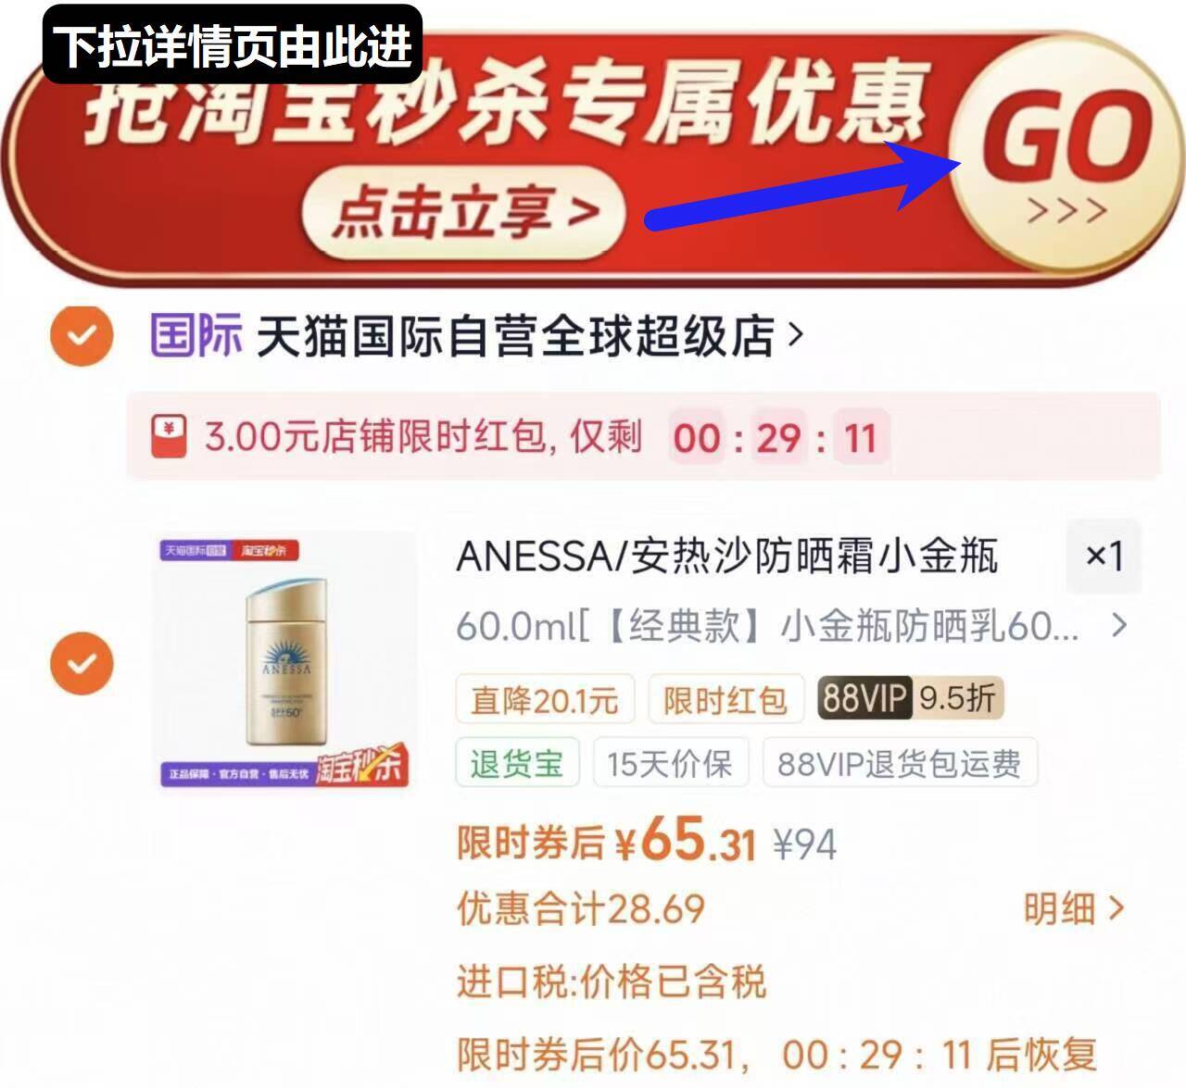This screenshot has height=1088, width=1186.
Task: Tap the 下拉详情页由此进 black label
Action: tap(233, 44)
